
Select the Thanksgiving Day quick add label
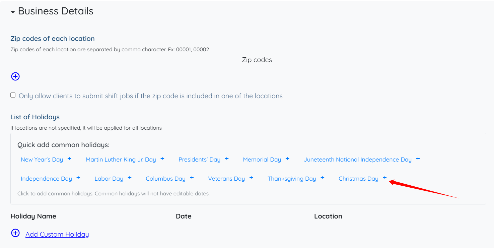291,179
